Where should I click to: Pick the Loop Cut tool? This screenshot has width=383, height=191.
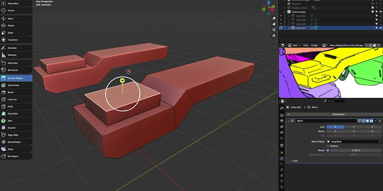point(16,99)
